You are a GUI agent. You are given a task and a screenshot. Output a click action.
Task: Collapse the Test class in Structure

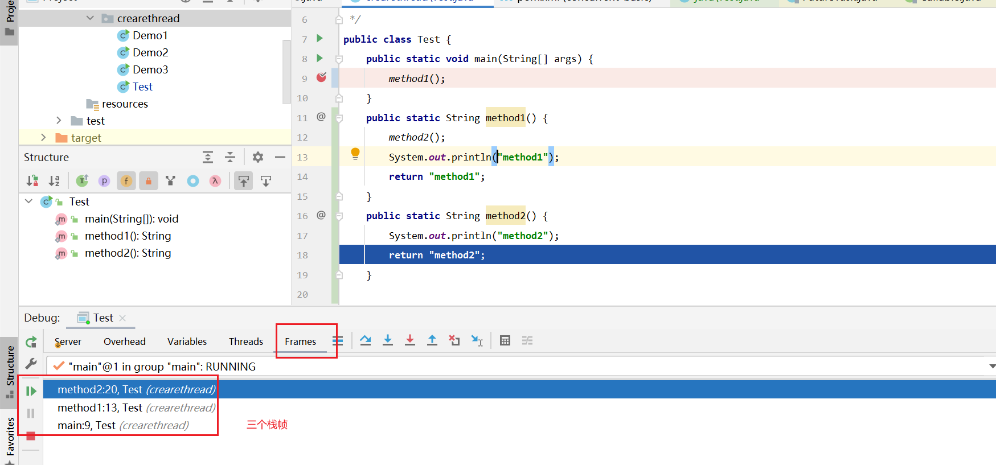coord(28,201)
